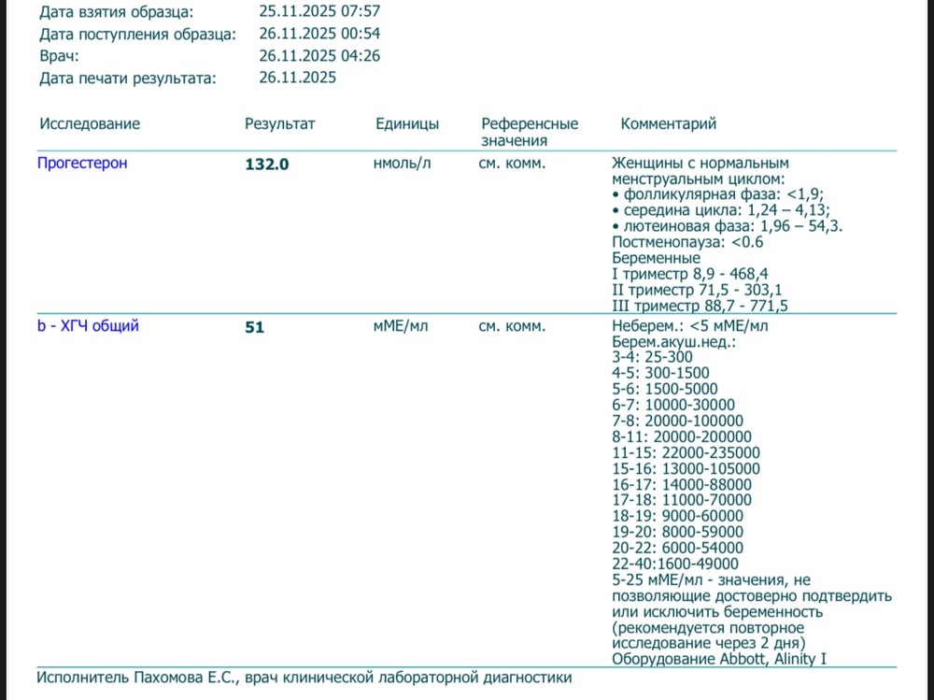Select the Неберем.: <5 мМЕ/мл reference line
The image size is (934, 700).
tap(689, 326)
